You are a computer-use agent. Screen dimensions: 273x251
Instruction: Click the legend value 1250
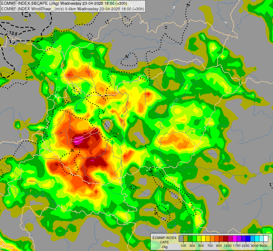(x=228, y=246)
